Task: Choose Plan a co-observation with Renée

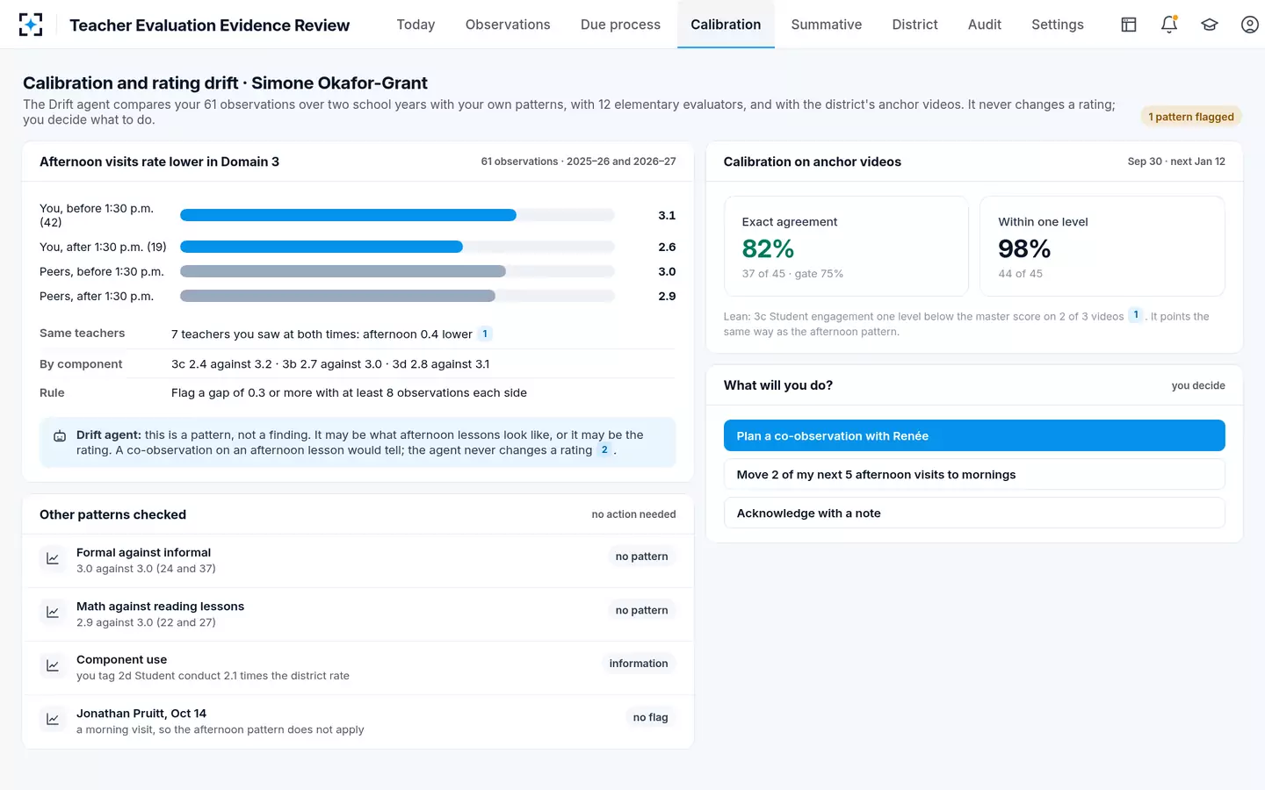Action: pos(974,435)
